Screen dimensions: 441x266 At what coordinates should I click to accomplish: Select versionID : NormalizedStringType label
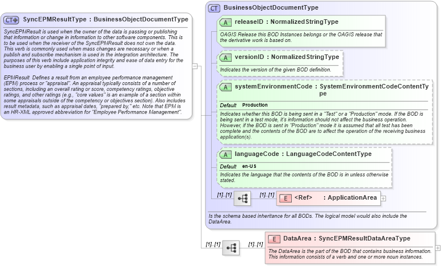[x=287, y=57]
